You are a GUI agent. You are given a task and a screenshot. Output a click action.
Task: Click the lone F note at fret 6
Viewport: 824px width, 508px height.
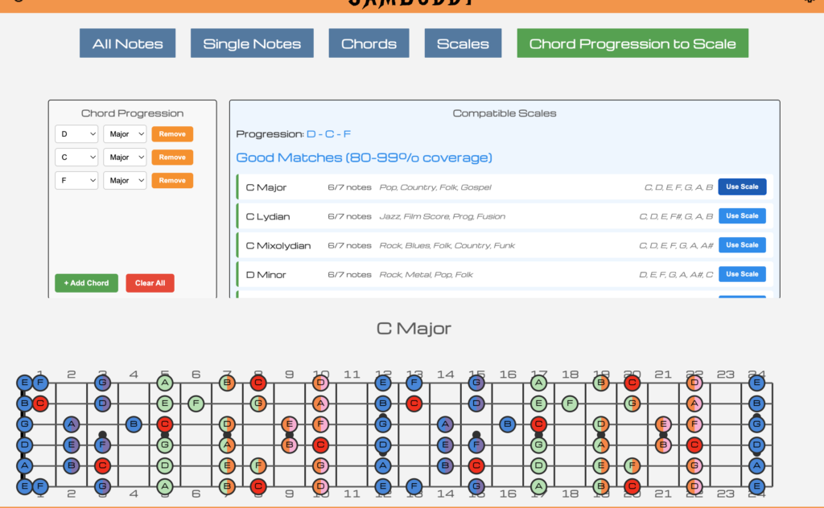click(x=196, y=404)
